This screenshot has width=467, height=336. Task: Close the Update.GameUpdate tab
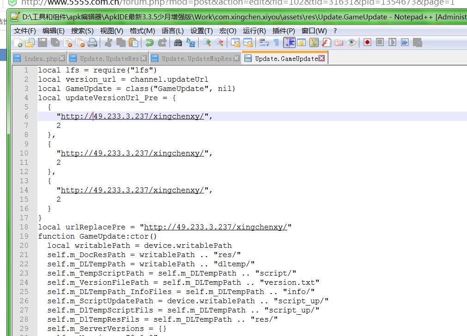pyautogui.click(x=321, y=59)
